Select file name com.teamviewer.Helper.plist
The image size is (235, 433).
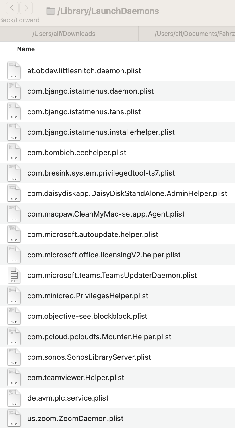(76, 378)
